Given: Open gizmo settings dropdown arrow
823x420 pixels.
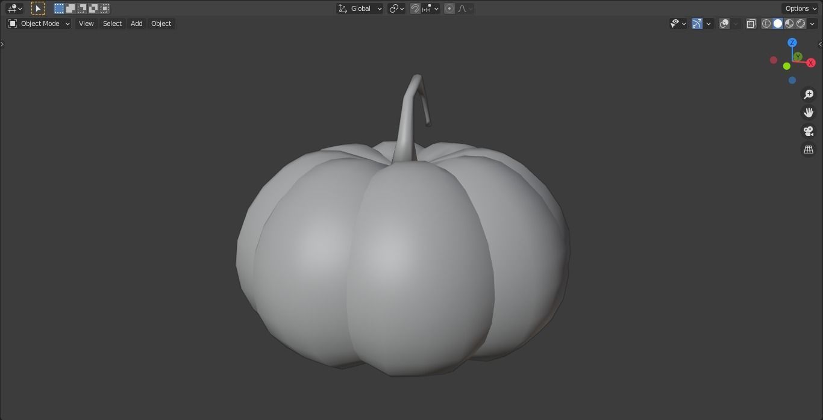Looking at the screenshot, I should [x=709, y=23].
